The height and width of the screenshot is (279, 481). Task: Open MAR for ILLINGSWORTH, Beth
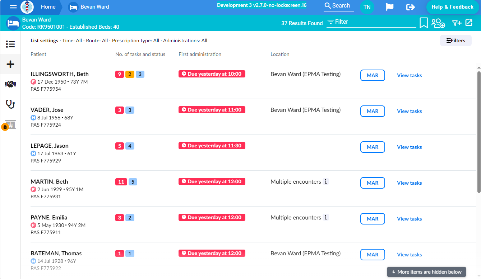pyautogui.click(x=373, y=75)
